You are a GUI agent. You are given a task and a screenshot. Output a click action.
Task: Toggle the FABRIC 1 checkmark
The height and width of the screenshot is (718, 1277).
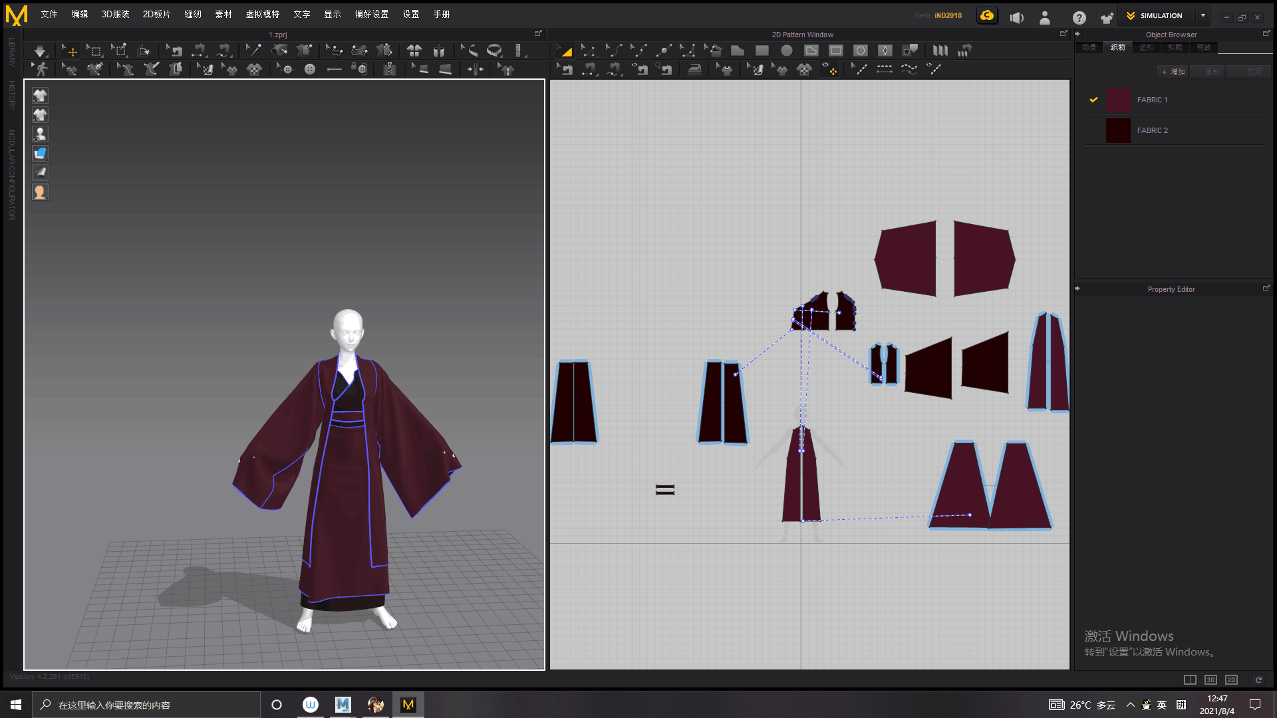tap(1093, 100)
